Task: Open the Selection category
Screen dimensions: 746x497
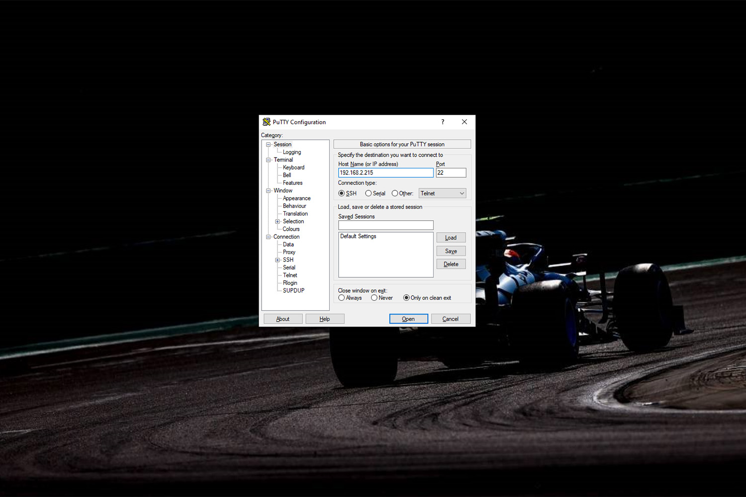Action: tap(293, 222)
